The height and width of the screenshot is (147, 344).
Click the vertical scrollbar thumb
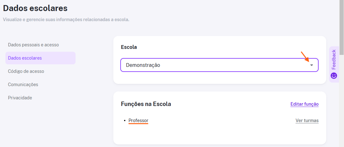[x=341, y=27]
